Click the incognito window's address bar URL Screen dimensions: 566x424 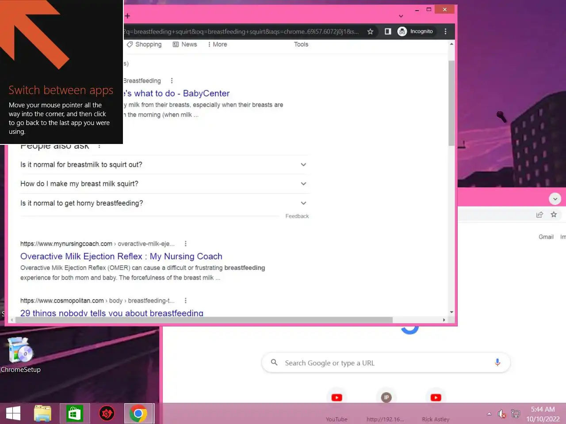click(241, 31)
